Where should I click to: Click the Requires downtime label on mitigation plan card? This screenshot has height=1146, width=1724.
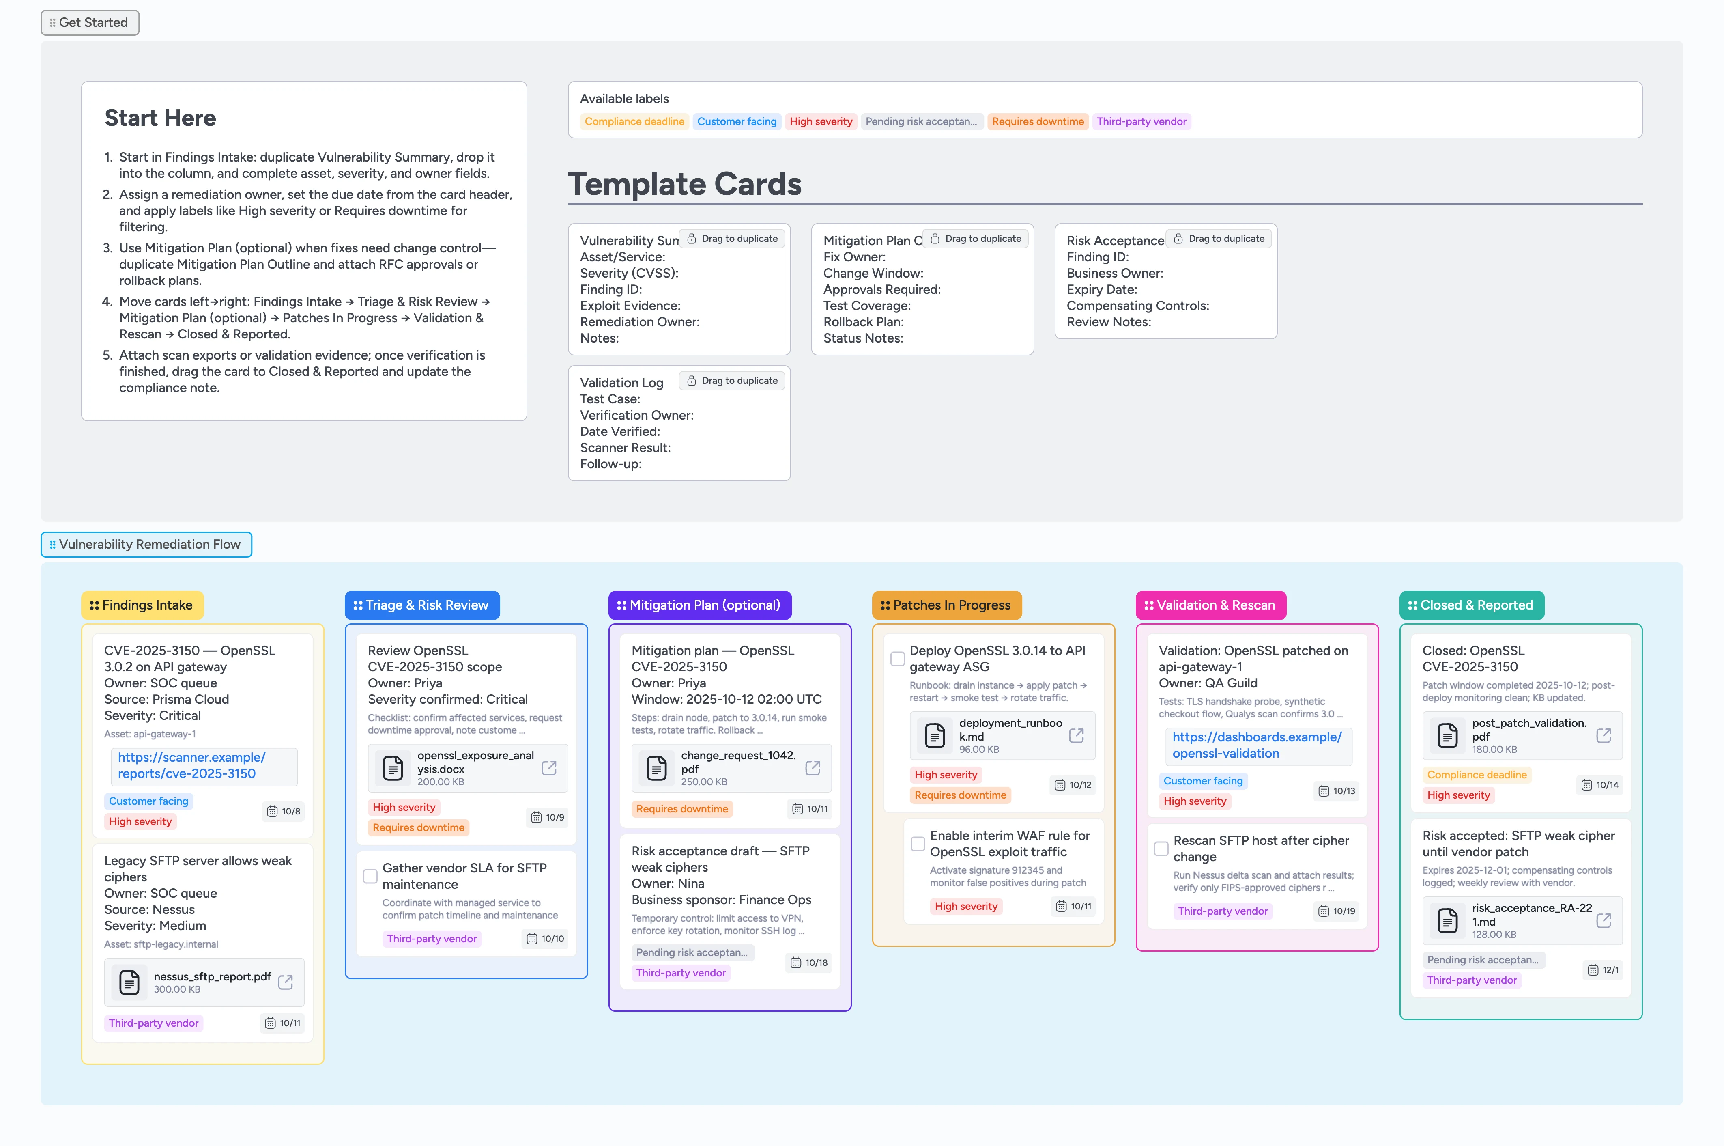pyautogui.click(x=681, y=808)
